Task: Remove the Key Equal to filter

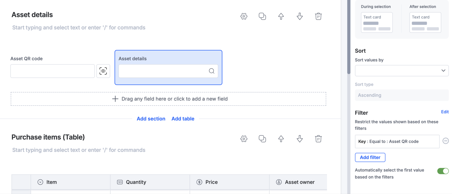Action: [x=446, y=141]
